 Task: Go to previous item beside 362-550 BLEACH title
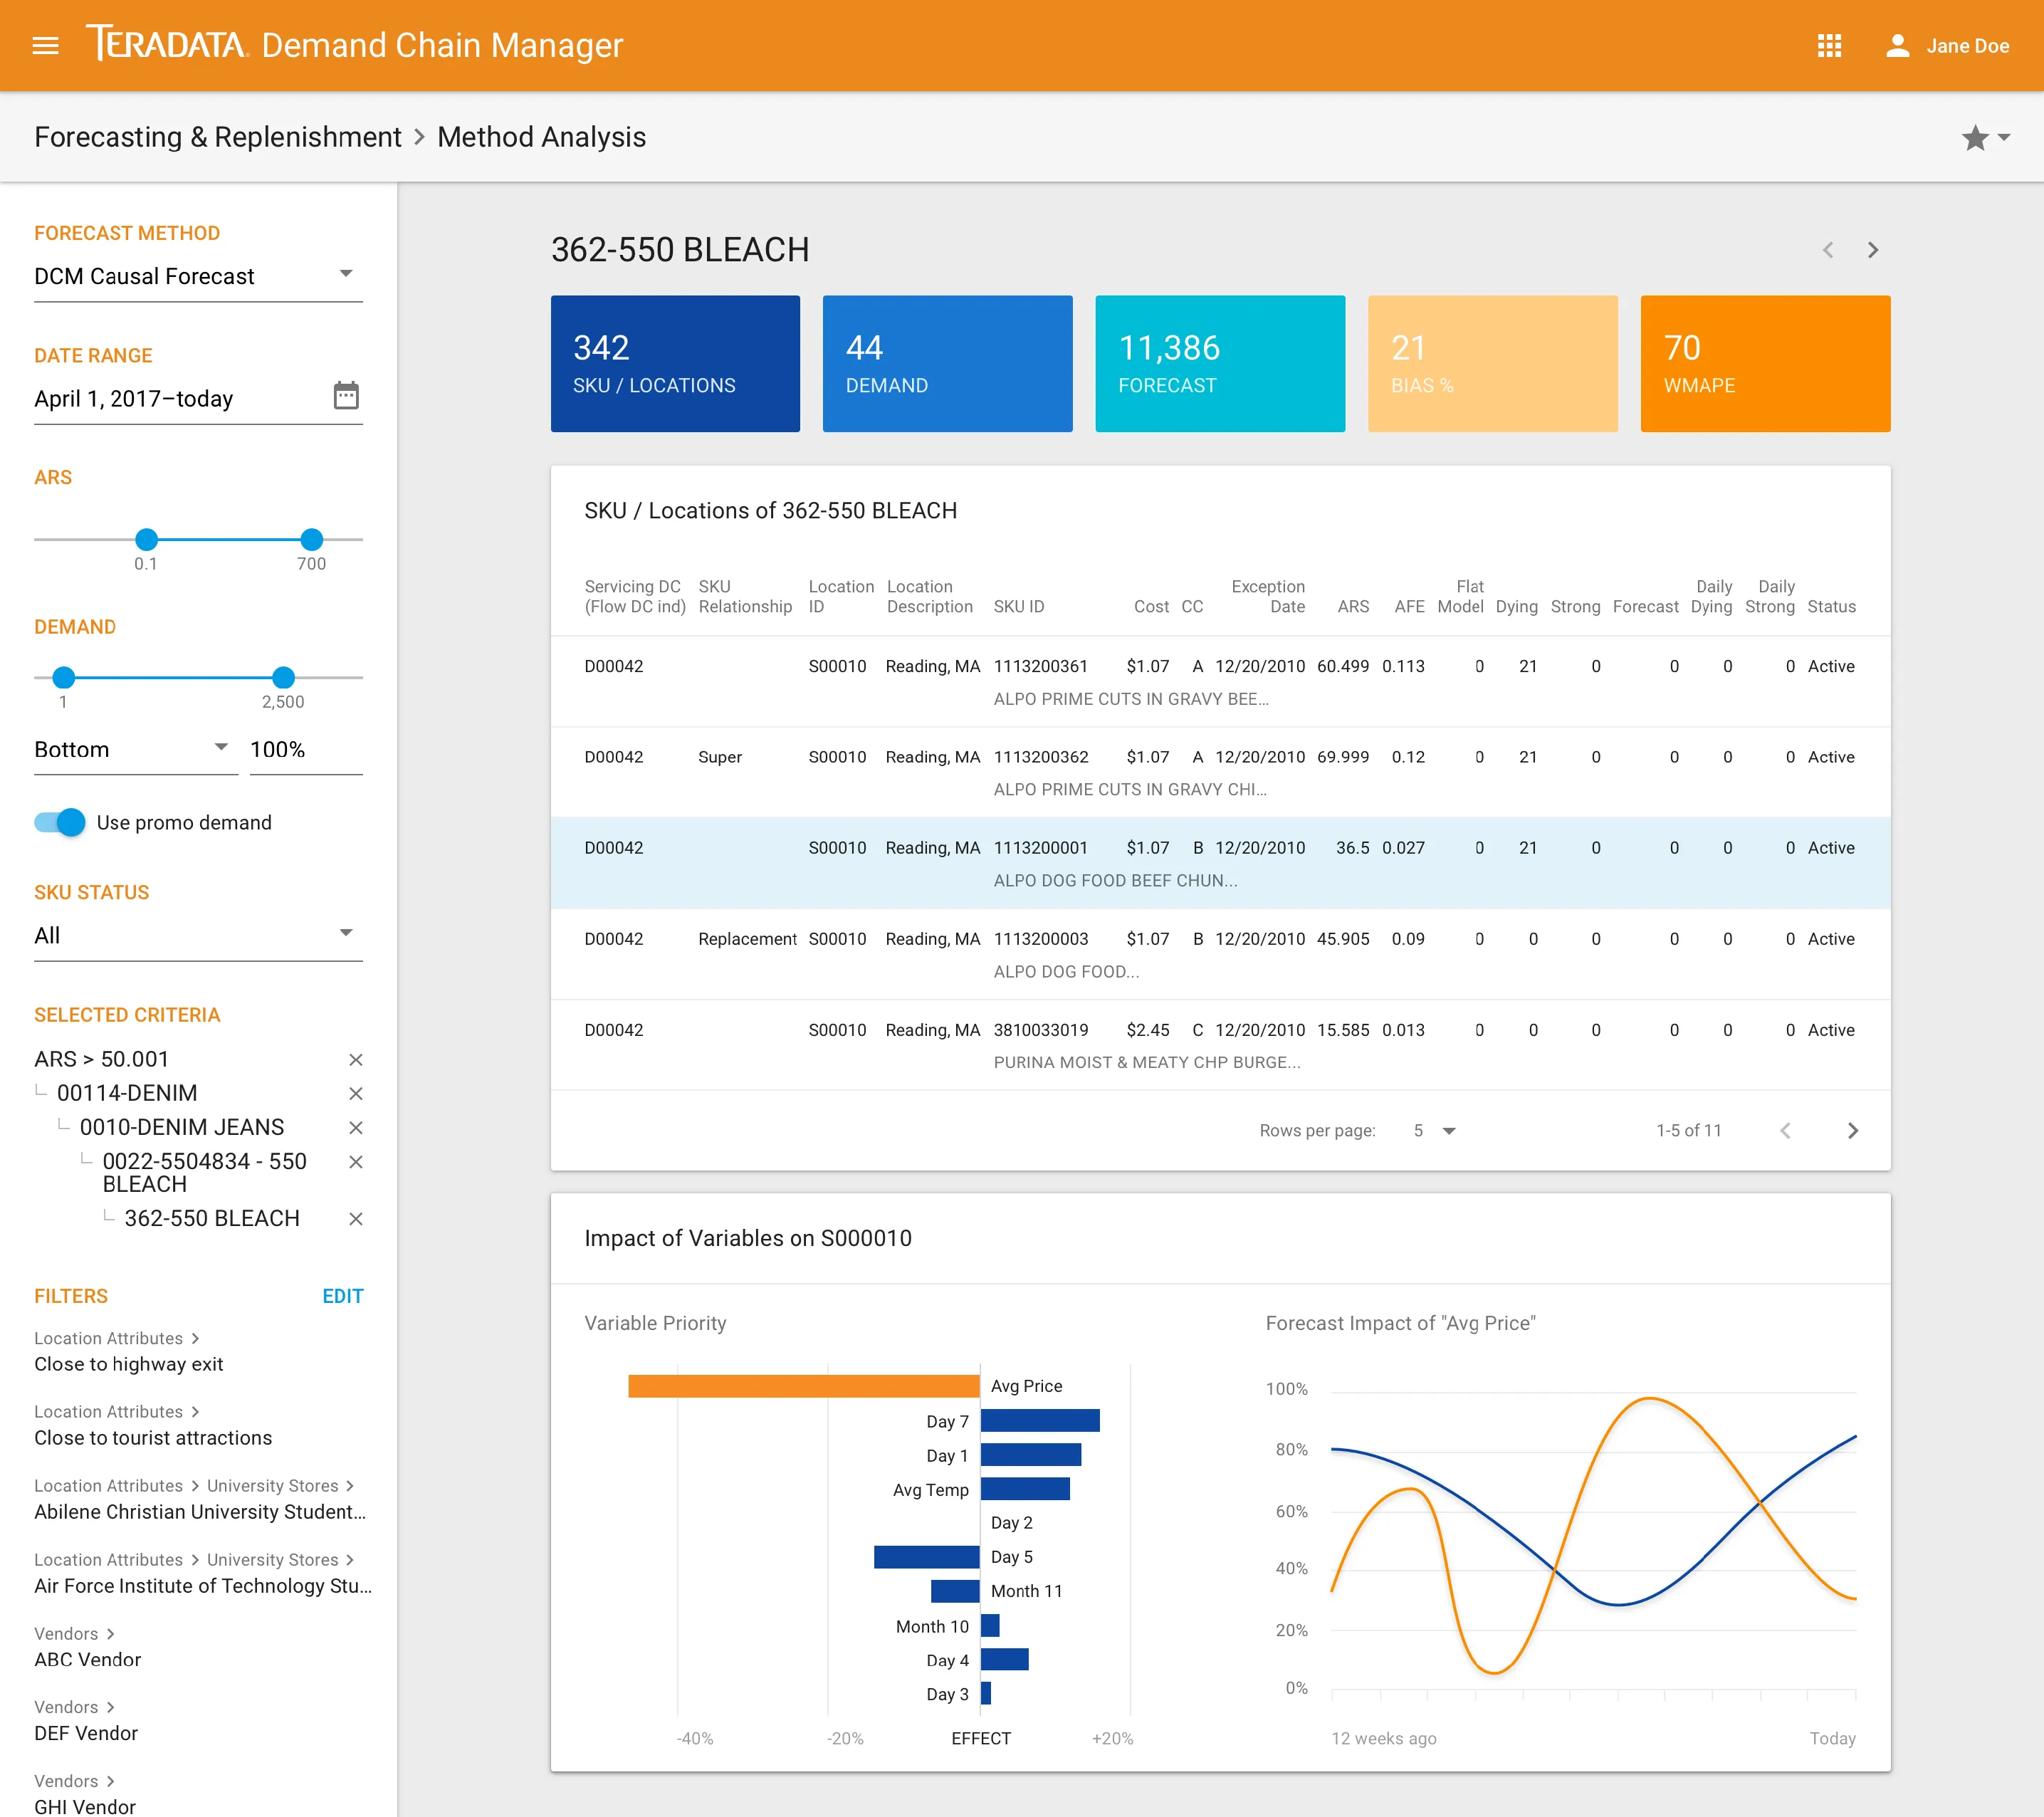coord(1827,250)
